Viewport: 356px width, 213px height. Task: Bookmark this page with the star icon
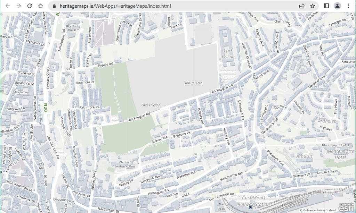(x=313, y=6)
